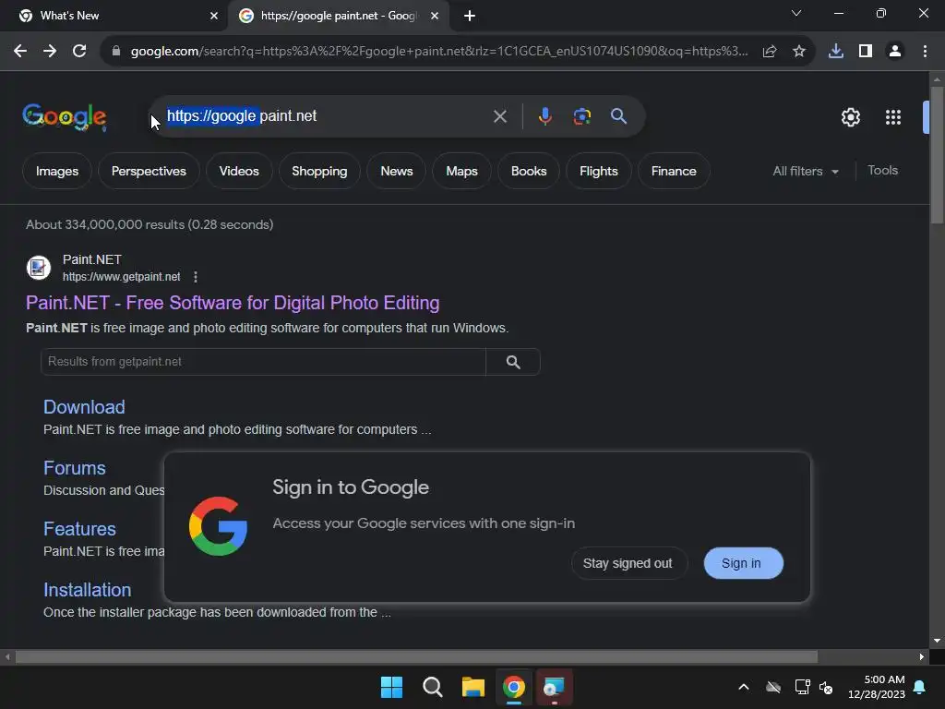Click the Google search magnifier button
The width and height of the screenshot is (945, 709).
[619, 116]
